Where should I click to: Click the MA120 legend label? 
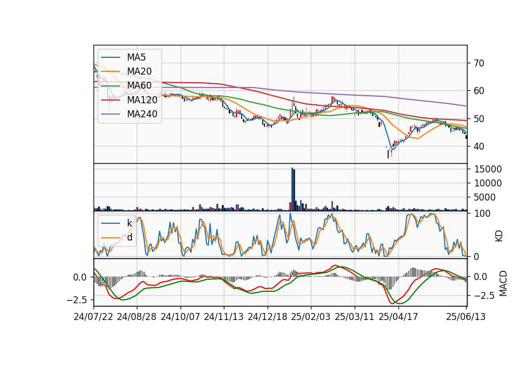pos(142,100)
